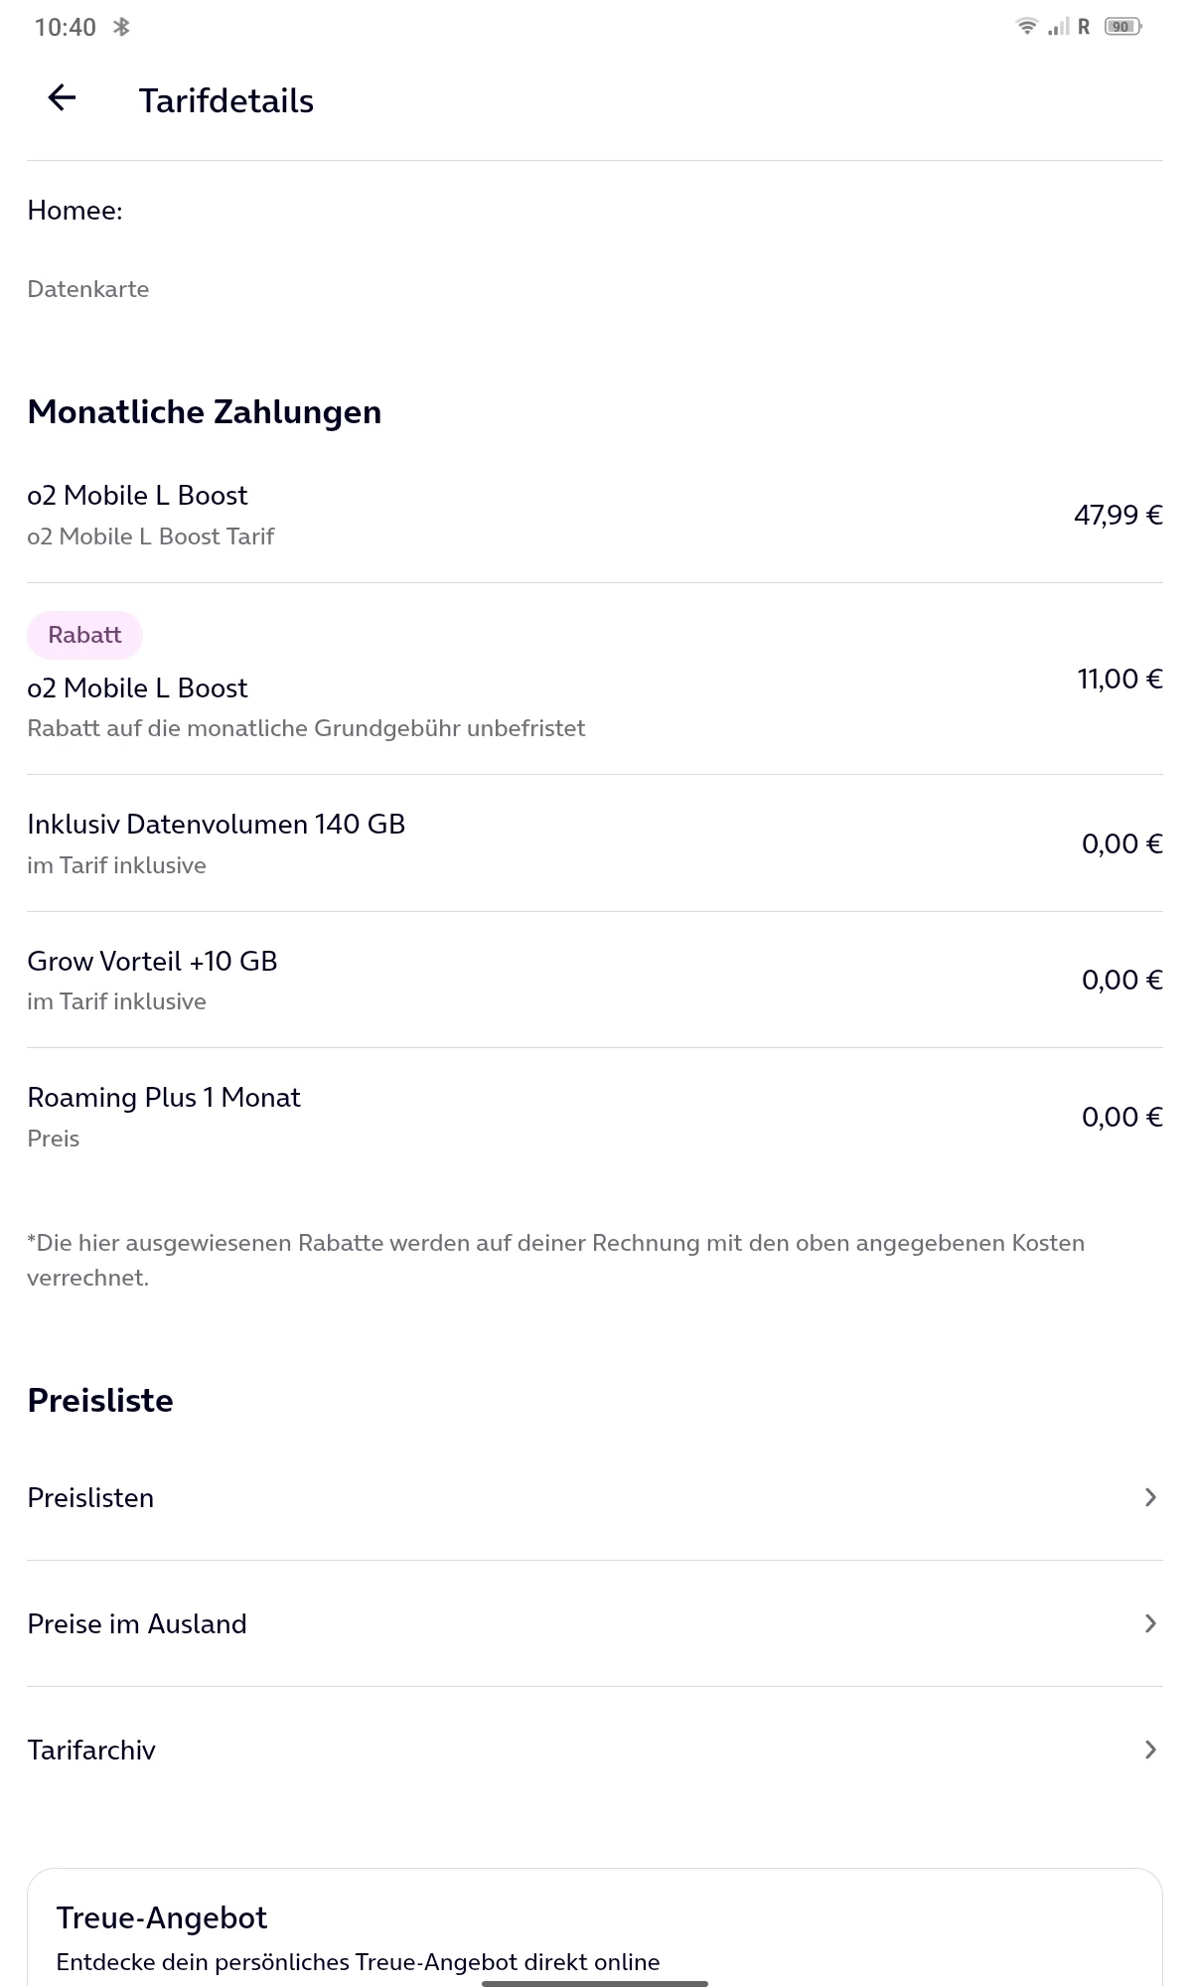Image resolution: width=1192 pixels, height=1987 pixels.
Task: Tap the back arrow icon
Action: coord(62,97)
